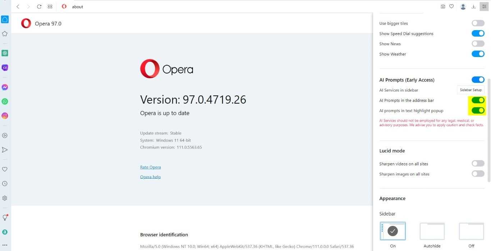Open the star bookmarks icon in sidebar

pyautogui.click(x=5, y=34)
